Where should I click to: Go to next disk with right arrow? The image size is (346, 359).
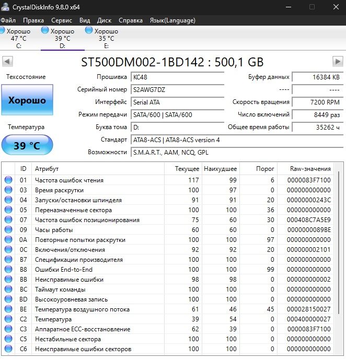click(338, 61)
